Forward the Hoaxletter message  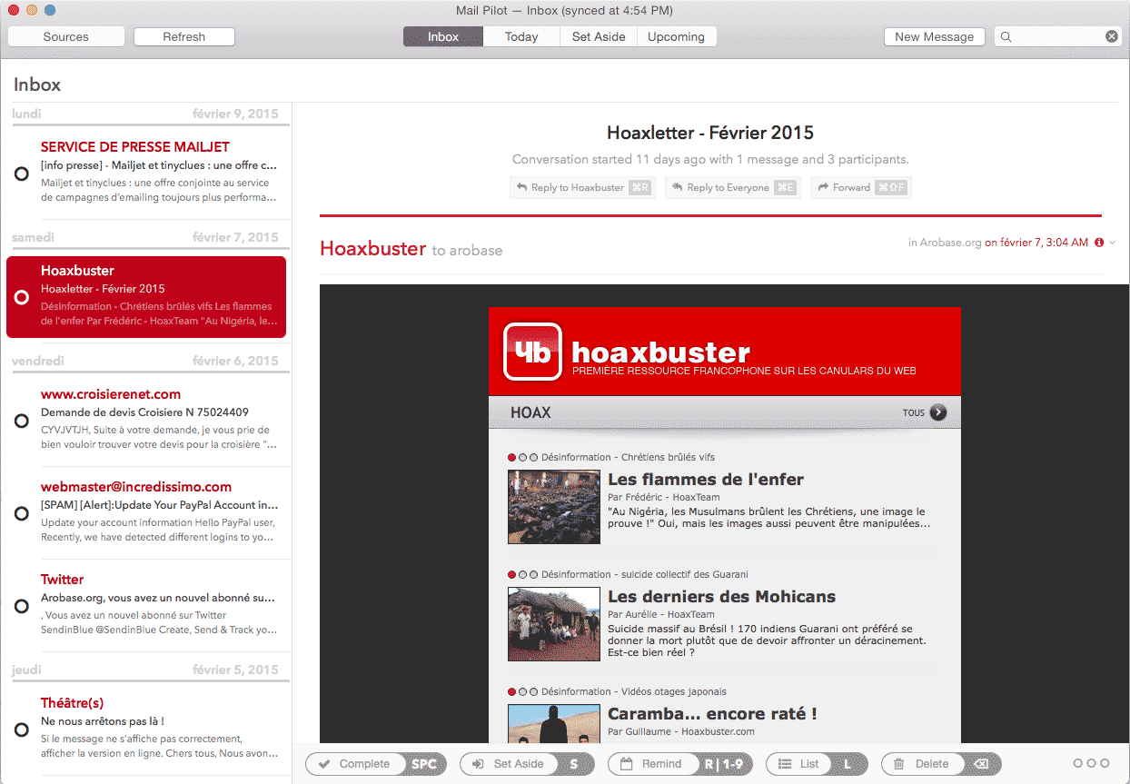pyautogui.click(x=861, y=187)
